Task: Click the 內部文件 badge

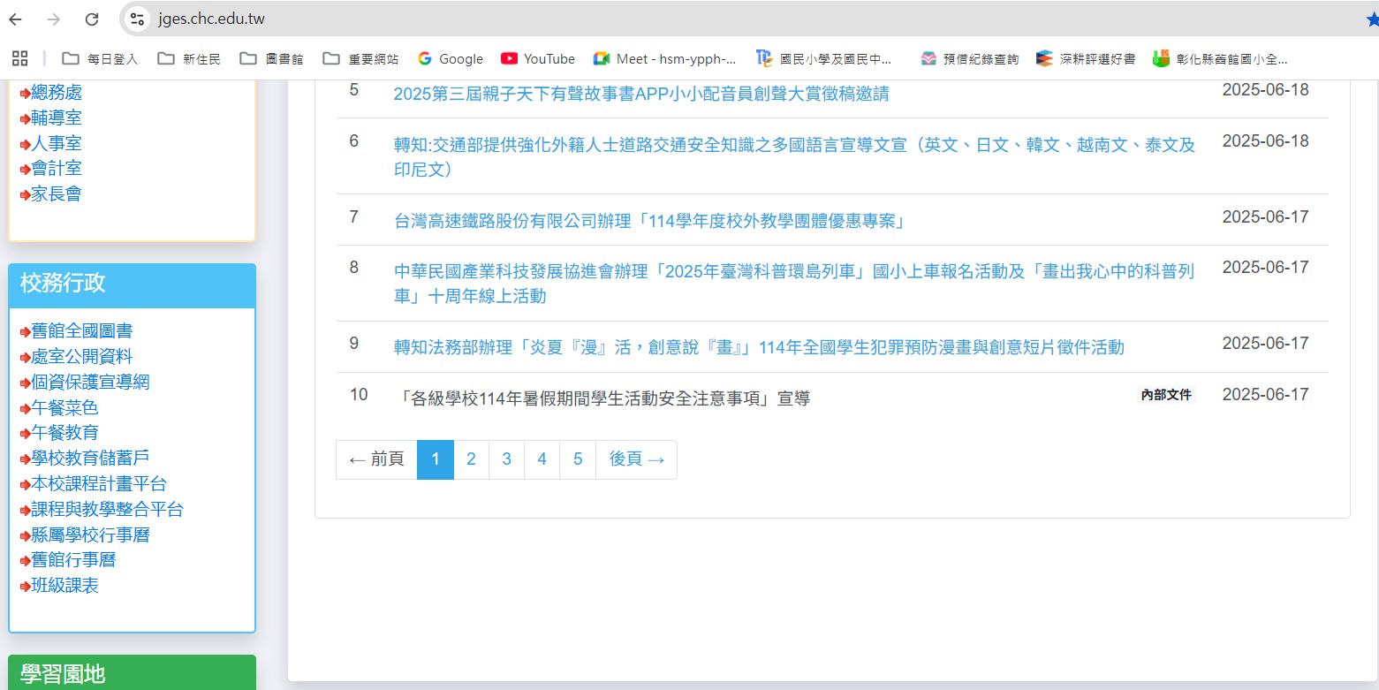Action: click(1166, 395)
